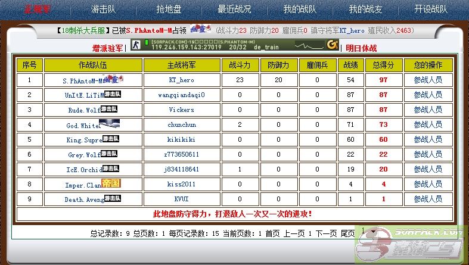The image size is (469, 265).
Task: Click the 幽灵 badge beside S.PhAntoM-M team row
Action: pyautogui.click(x=114, y=78)
